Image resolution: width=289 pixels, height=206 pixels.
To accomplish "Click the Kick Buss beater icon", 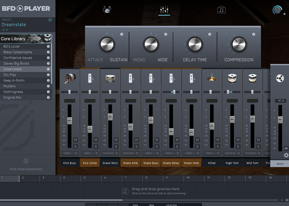I will (x=70, y=78).
